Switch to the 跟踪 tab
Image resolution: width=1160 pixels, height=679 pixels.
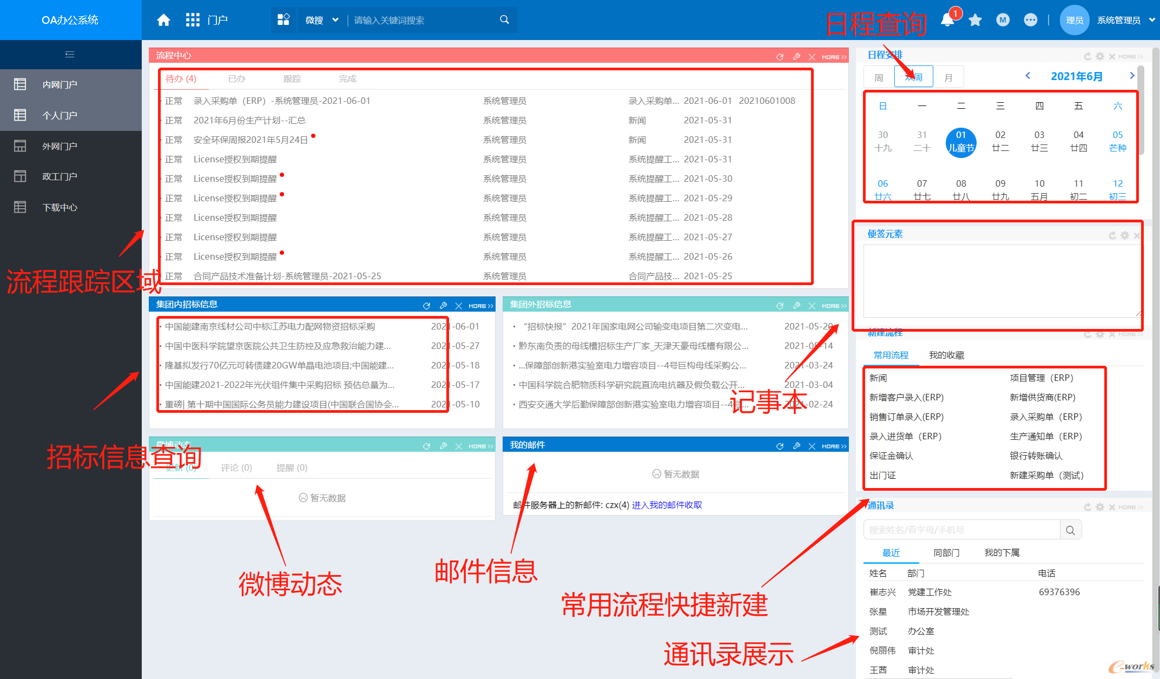(x=292, y=79)
